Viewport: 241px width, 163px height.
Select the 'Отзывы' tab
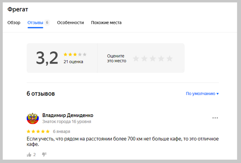click(35, 23)
